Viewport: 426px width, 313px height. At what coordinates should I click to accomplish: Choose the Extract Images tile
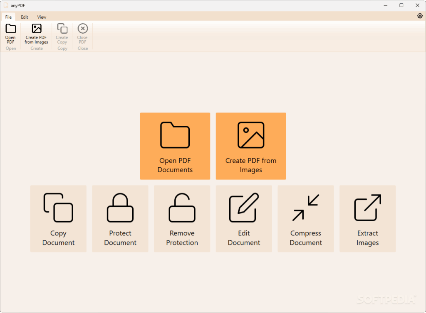click(x=368, y=219)
